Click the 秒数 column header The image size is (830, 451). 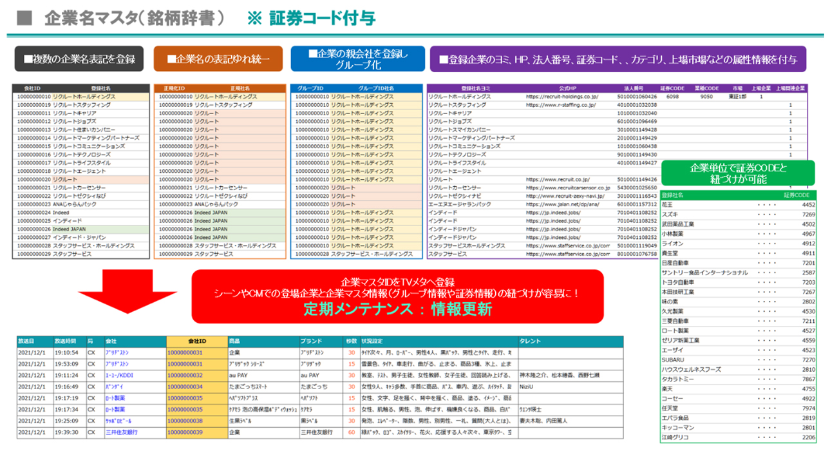[x=351, y=341]
